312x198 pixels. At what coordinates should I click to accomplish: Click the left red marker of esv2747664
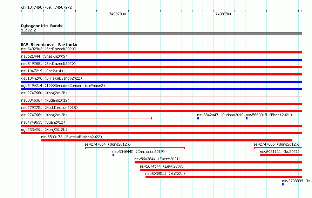[86, 148]
